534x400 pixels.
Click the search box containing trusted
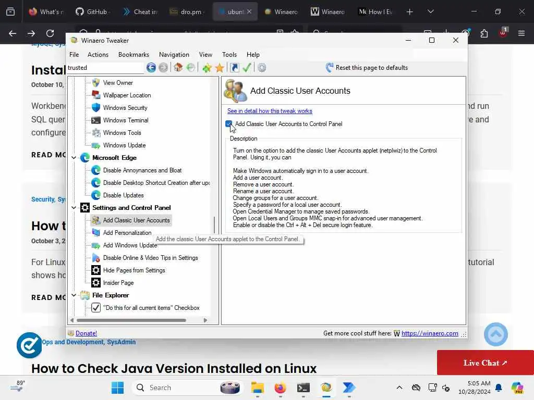[105, 68]
